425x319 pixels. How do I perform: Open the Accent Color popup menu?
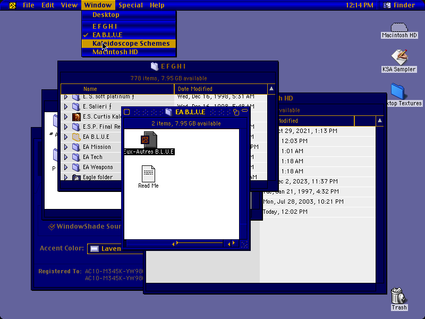pyautogui.click(x=115, y=249)
